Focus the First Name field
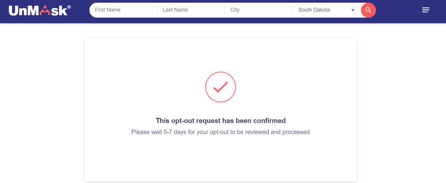The width and height of the screenshot is (446, 183). [124, 10]
